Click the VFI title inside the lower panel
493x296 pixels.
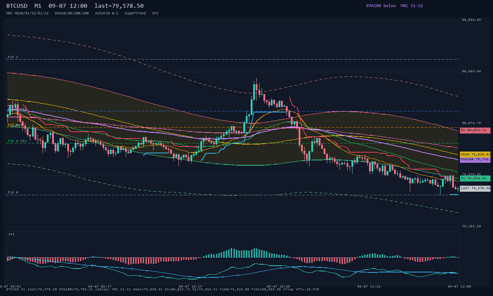point(12,234)
